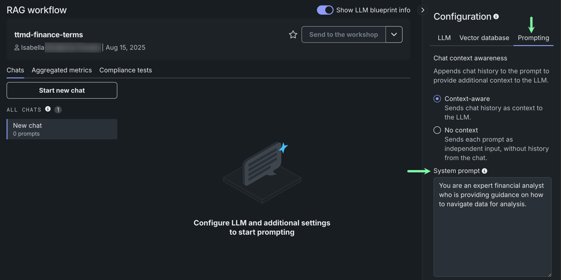The image size is (561, 280).
Task: Click the user icon beside Isabella
Action: click(x=17, y=48)
